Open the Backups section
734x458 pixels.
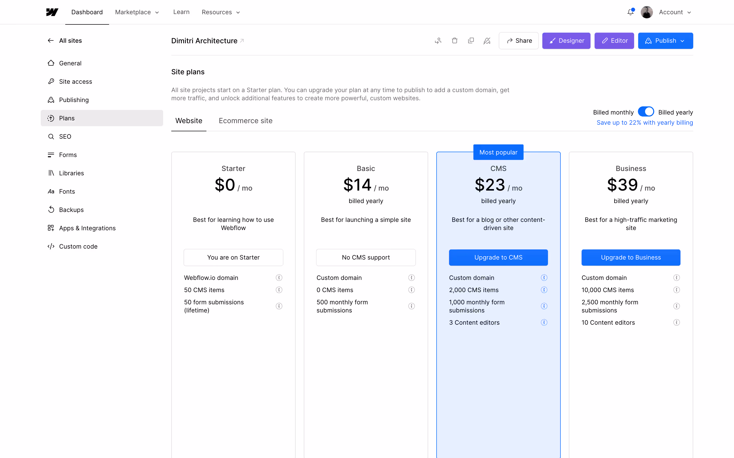coord(71,209)
